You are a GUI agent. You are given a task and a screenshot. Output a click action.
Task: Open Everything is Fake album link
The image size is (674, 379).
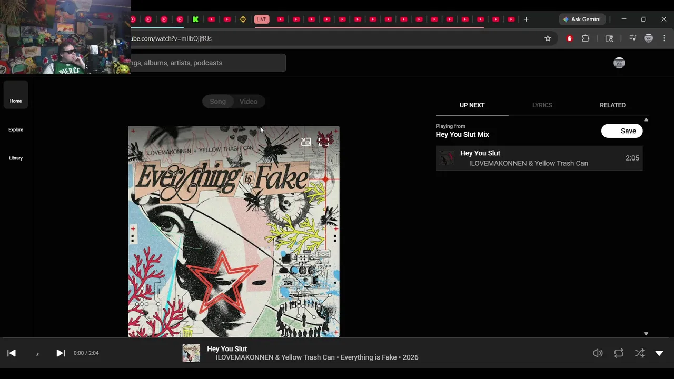(x=369, y=357)
